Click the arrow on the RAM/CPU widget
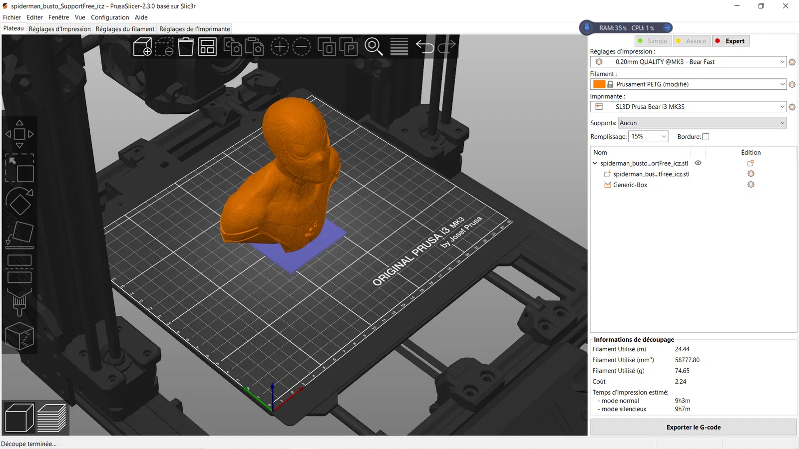Screen dimensions: 799x449 click(667, 28)
